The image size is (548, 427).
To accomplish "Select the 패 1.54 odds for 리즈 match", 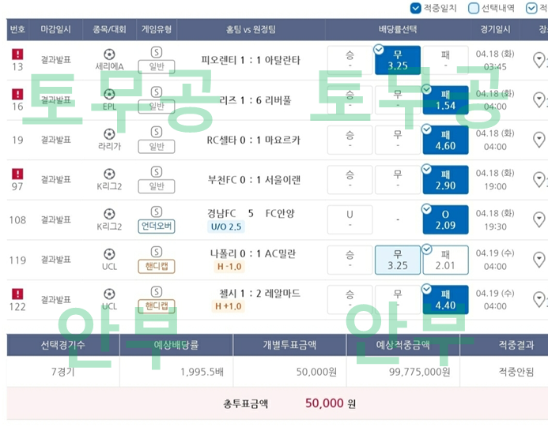I will pyautogui.click(x=445, y=100).
